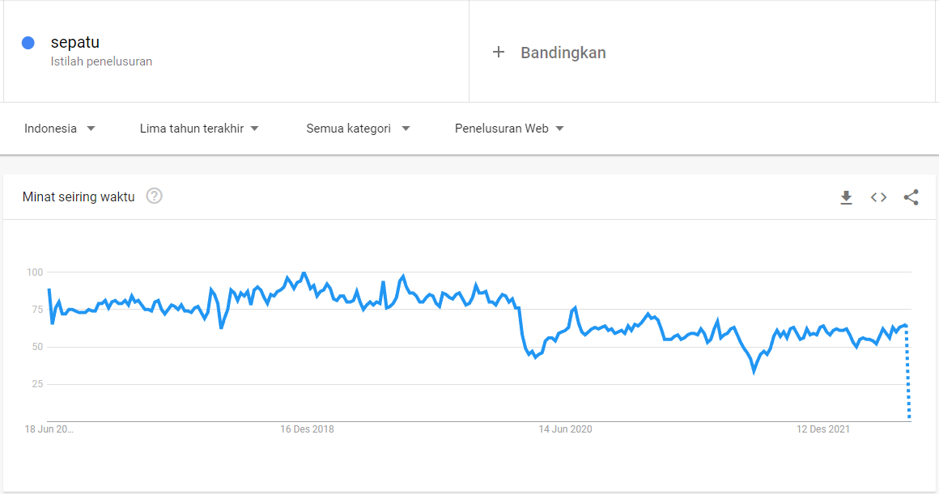Expand the Penelusuran Web dropdown
Screen dimensions: 939x494
pos(509,129)
